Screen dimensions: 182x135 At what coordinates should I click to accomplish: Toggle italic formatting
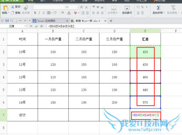click(x=39, y=13)
